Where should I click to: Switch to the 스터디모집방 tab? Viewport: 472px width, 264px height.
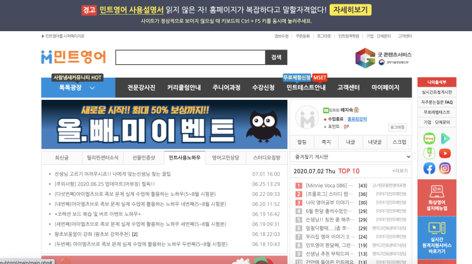coord(267,158)
